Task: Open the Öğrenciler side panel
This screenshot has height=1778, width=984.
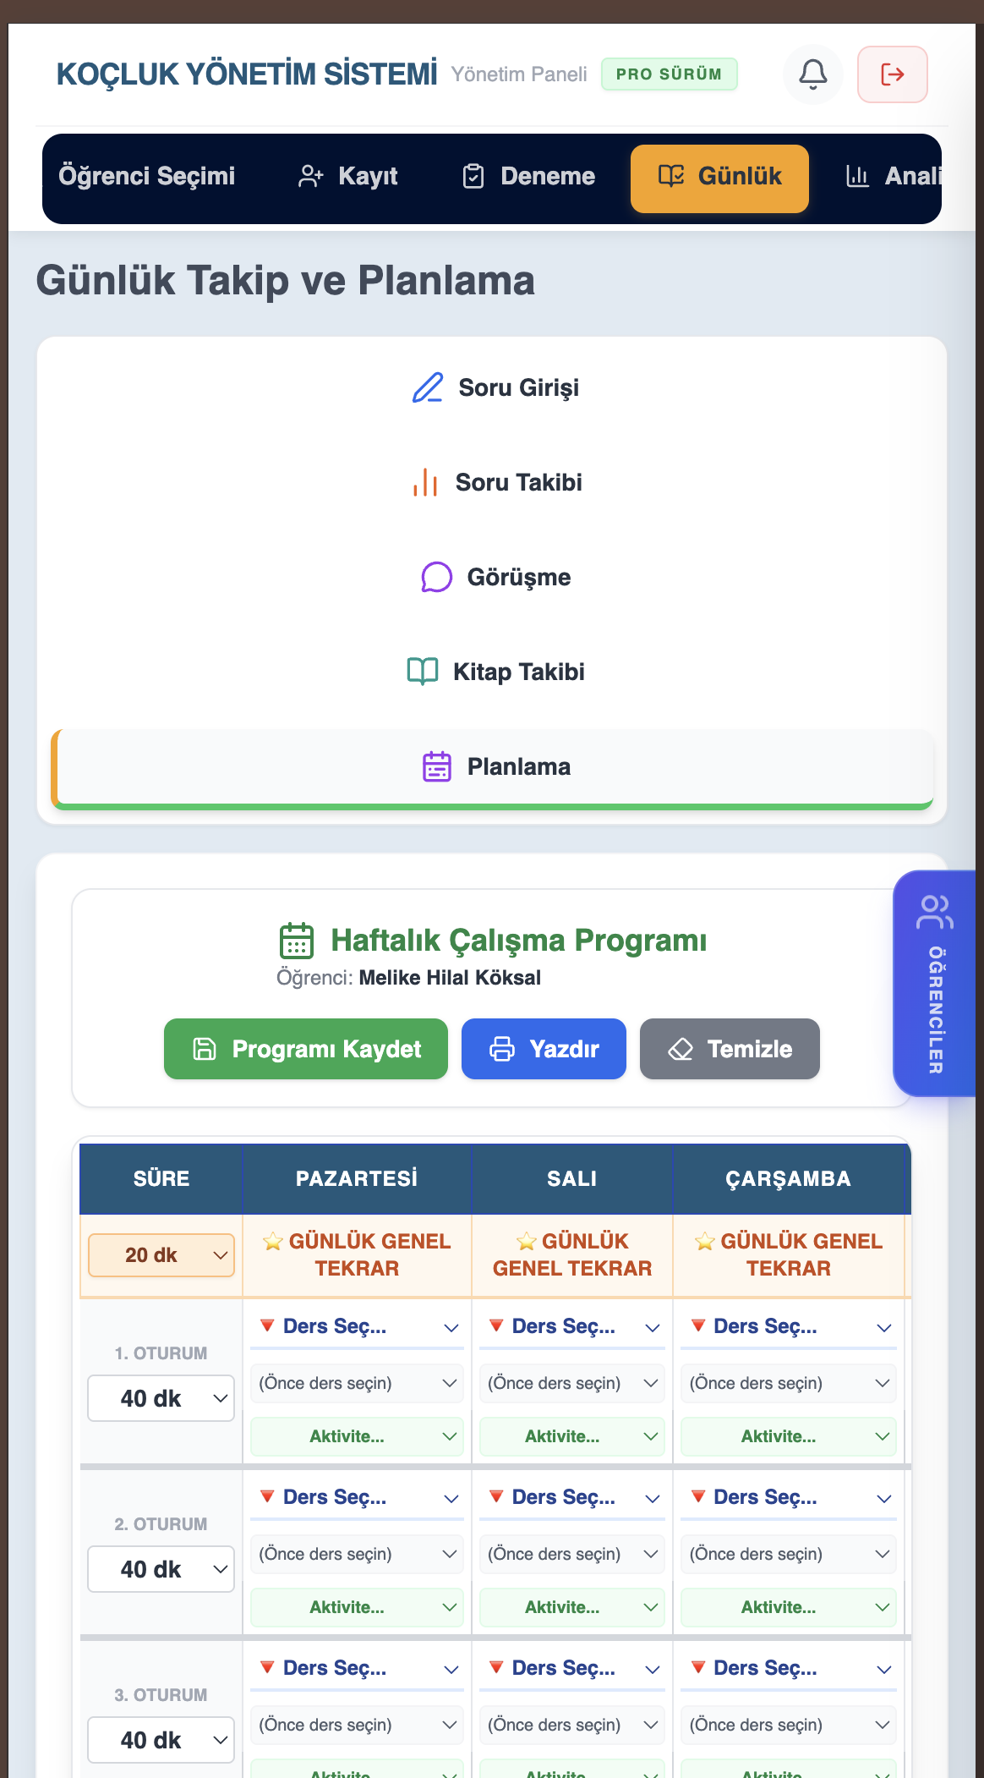Action: click(x=935, y=983)
